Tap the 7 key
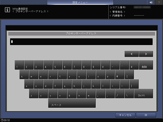 [77, 65]
